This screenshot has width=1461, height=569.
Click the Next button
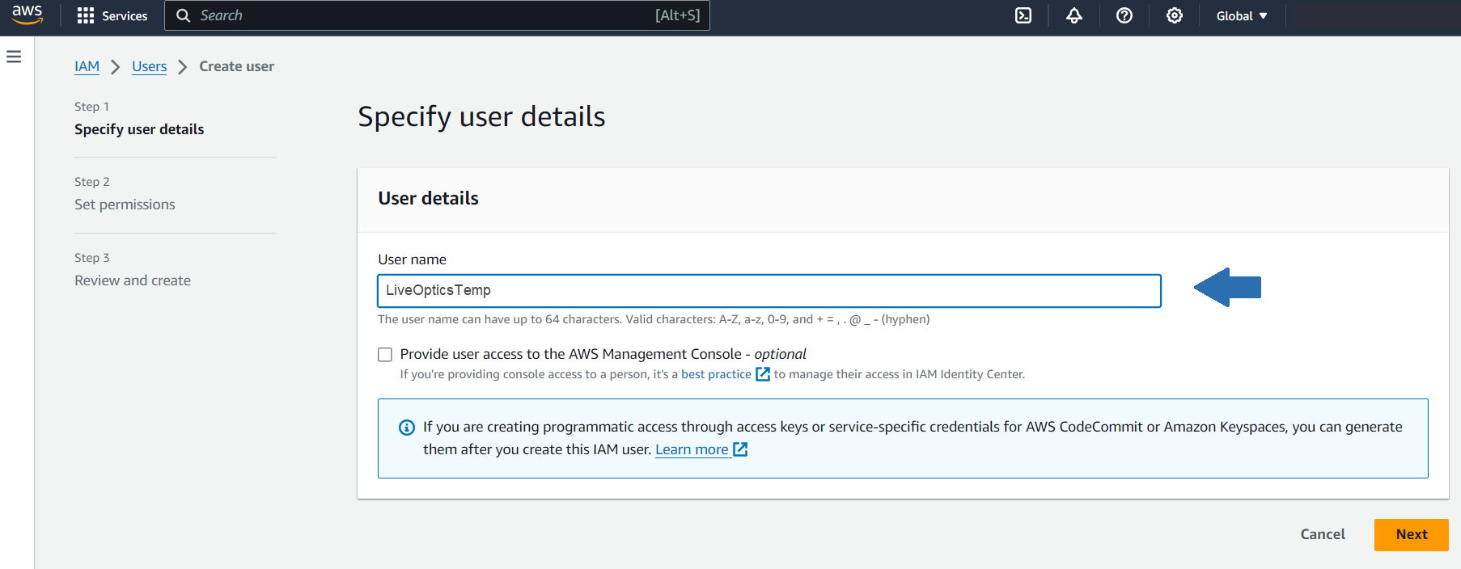tap(1411, 534)
